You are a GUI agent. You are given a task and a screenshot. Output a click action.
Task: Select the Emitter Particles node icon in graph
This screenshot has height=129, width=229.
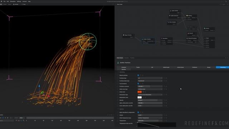(142, 39)
